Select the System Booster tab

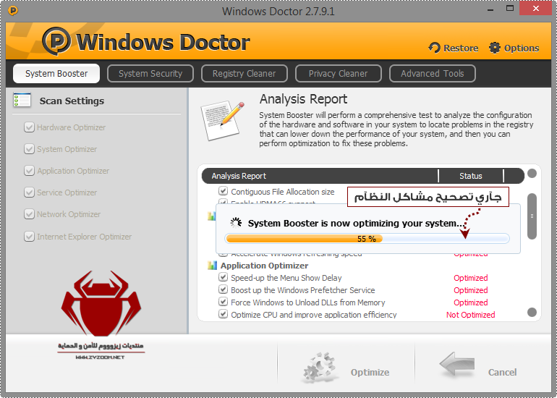pyautogui.click(x=56, y=74)
